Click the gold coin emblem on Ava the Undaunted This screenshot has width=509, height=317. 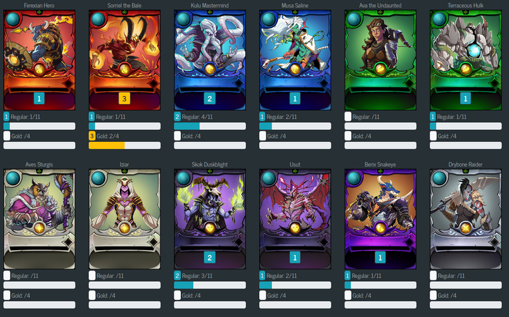coord(380,69)
